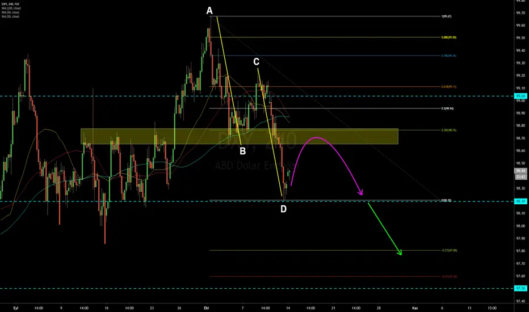Click the 98.00 price axis label
Viewport: 529px width, 312px height.
(520, 226)
